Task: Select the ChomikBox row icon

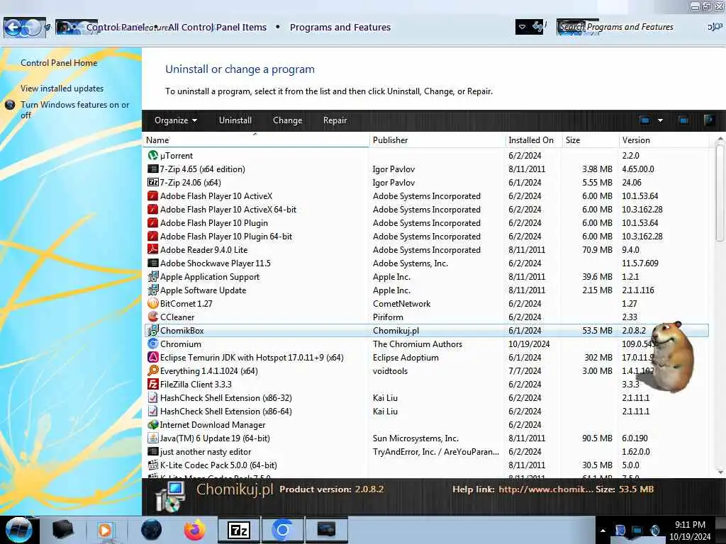Action: tap(153, 330)
